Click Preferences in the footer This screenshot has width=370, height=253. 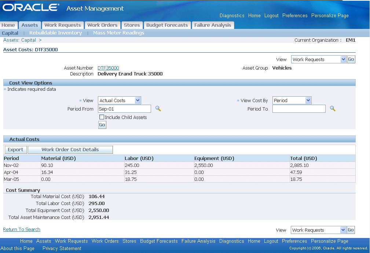(x=294, y=241)
